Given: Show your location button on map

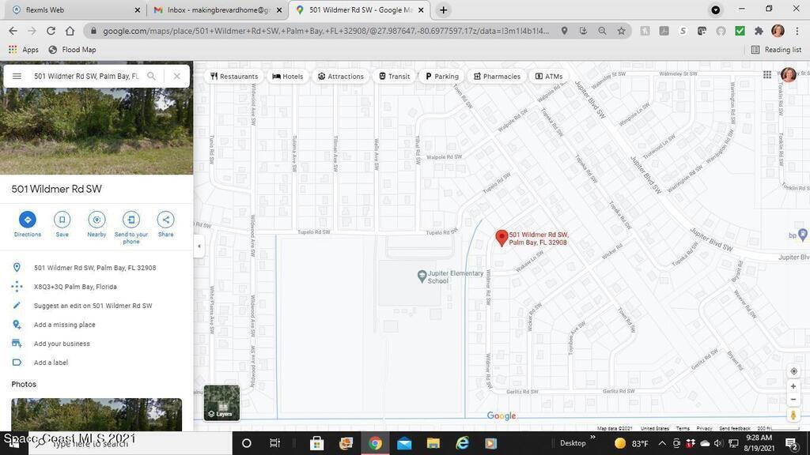Looking at the screenshot, I should tap(793, 371).
